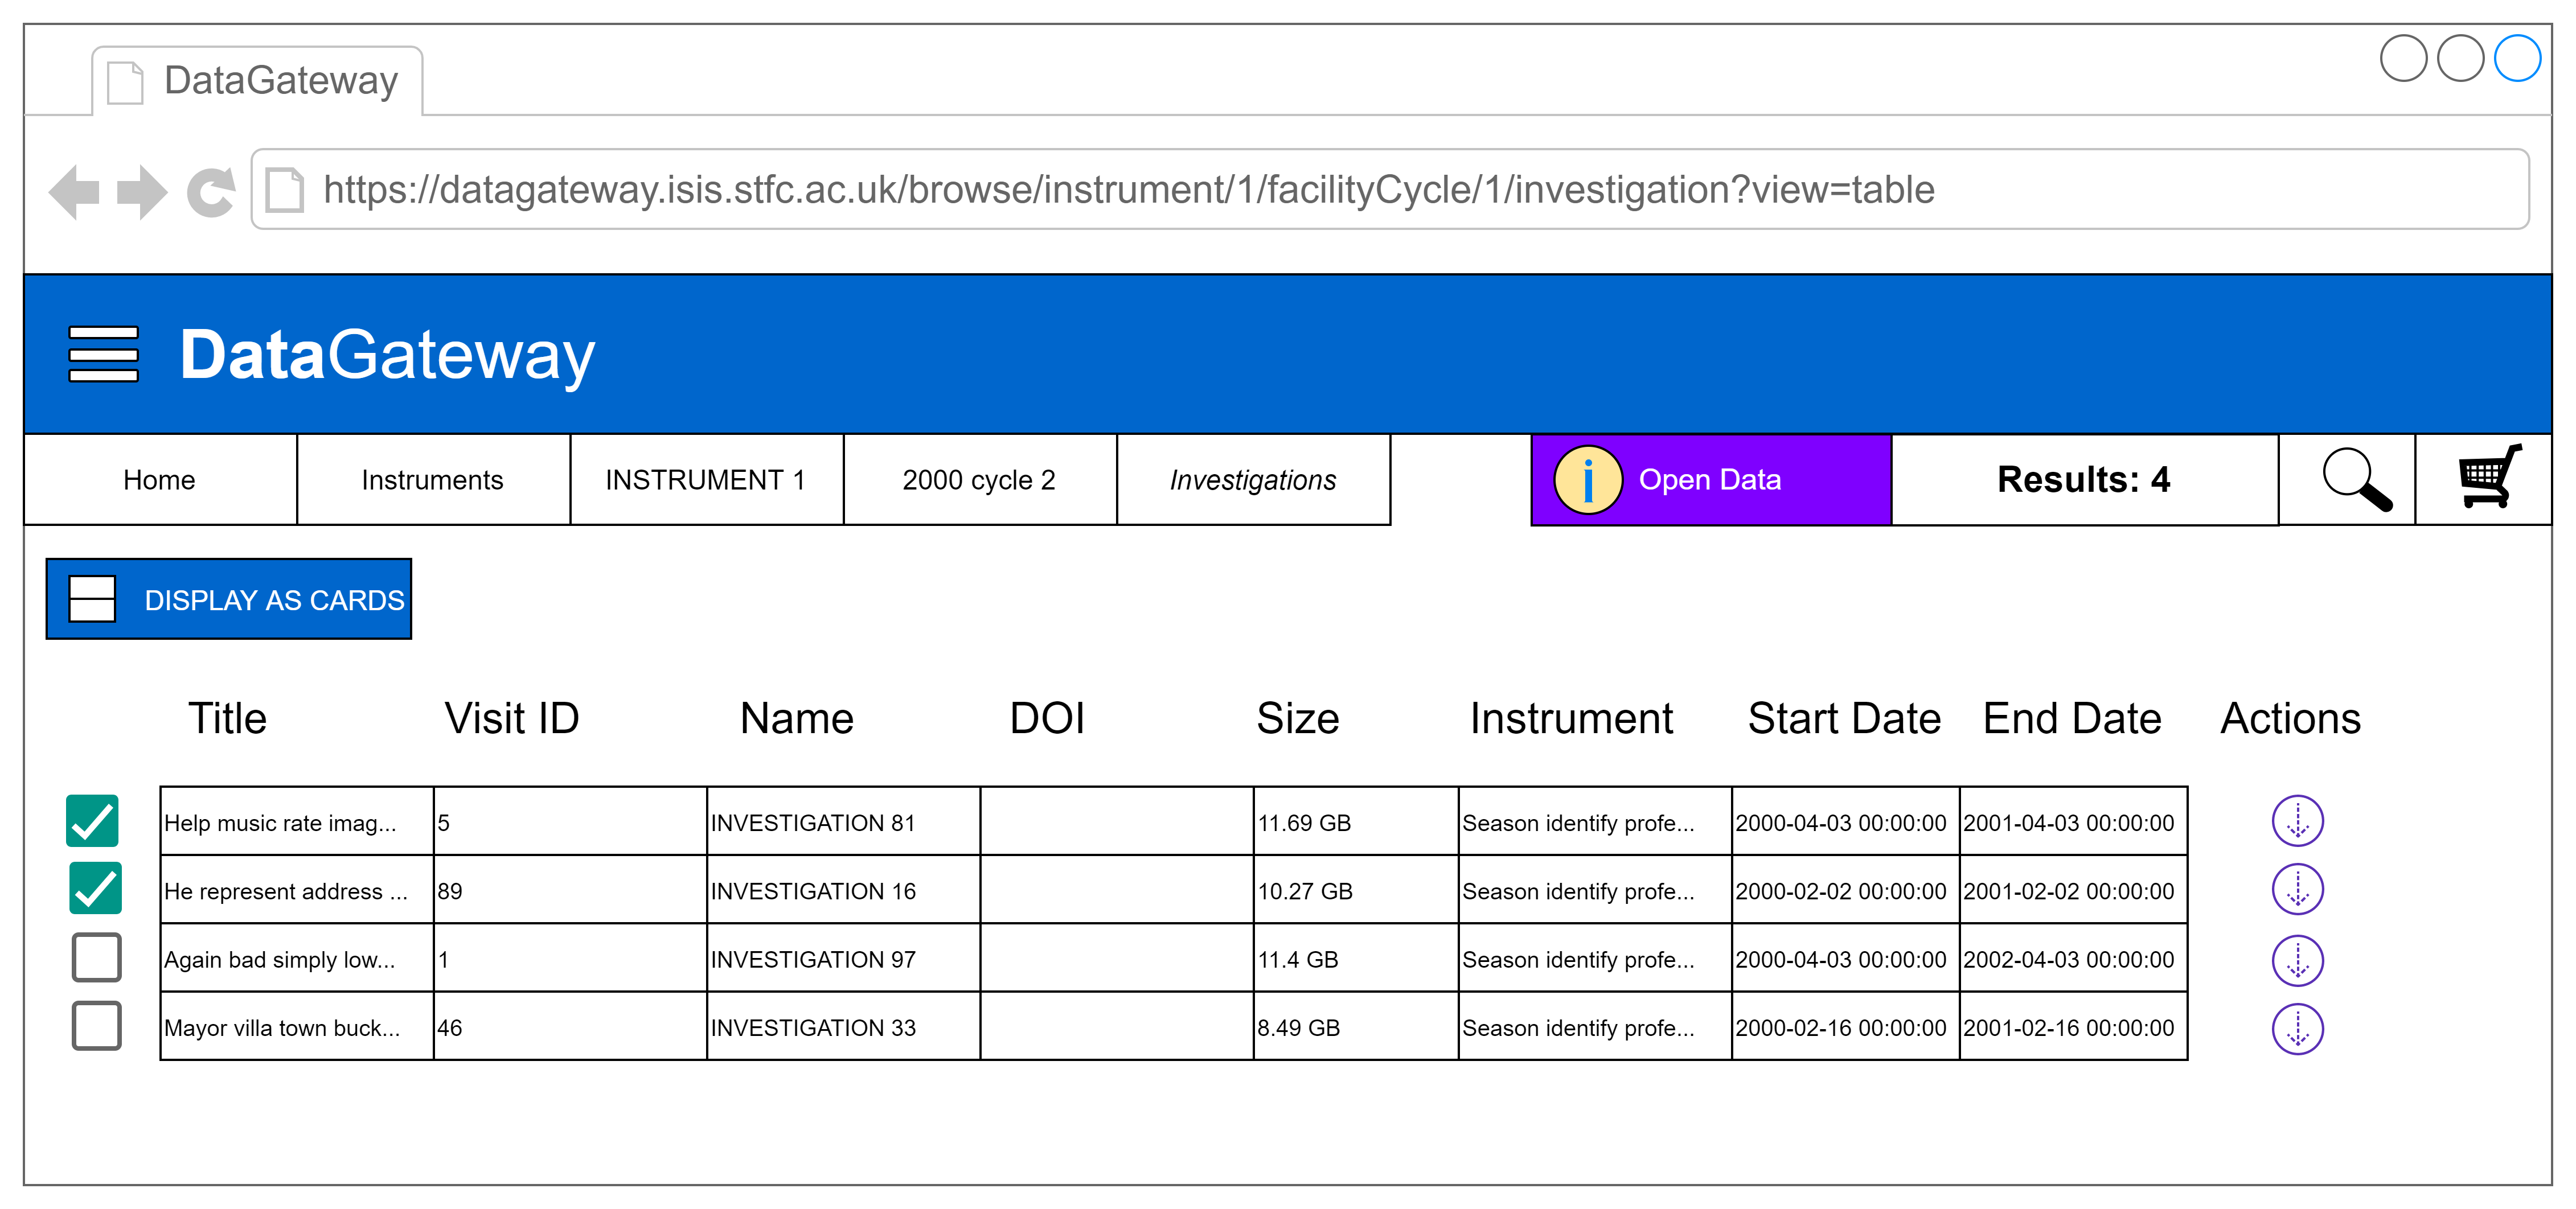Open the "2000 cycle 2" breadcrumb
Viewport: 2576px width, 1209px height.
pos(979,480)
